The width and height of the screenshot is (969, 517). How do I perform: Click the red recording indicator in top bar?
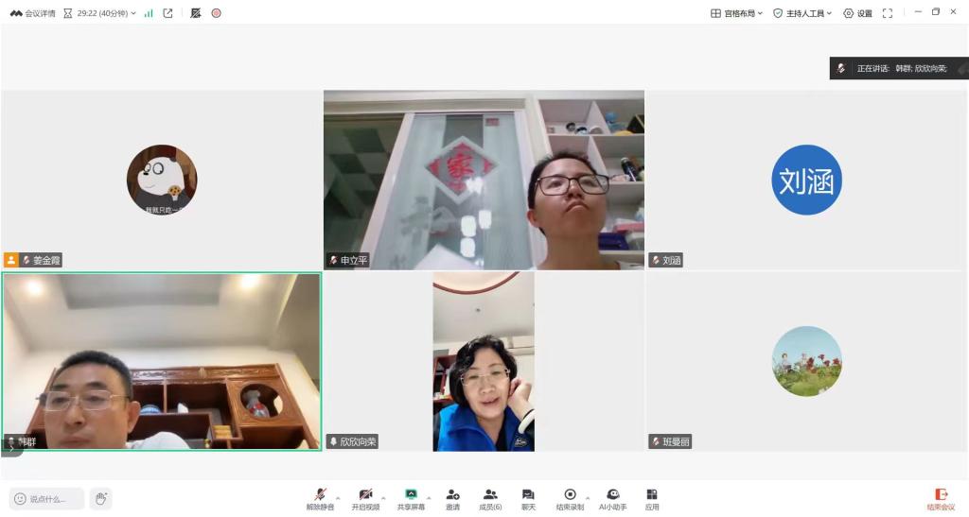click(216, 13)
